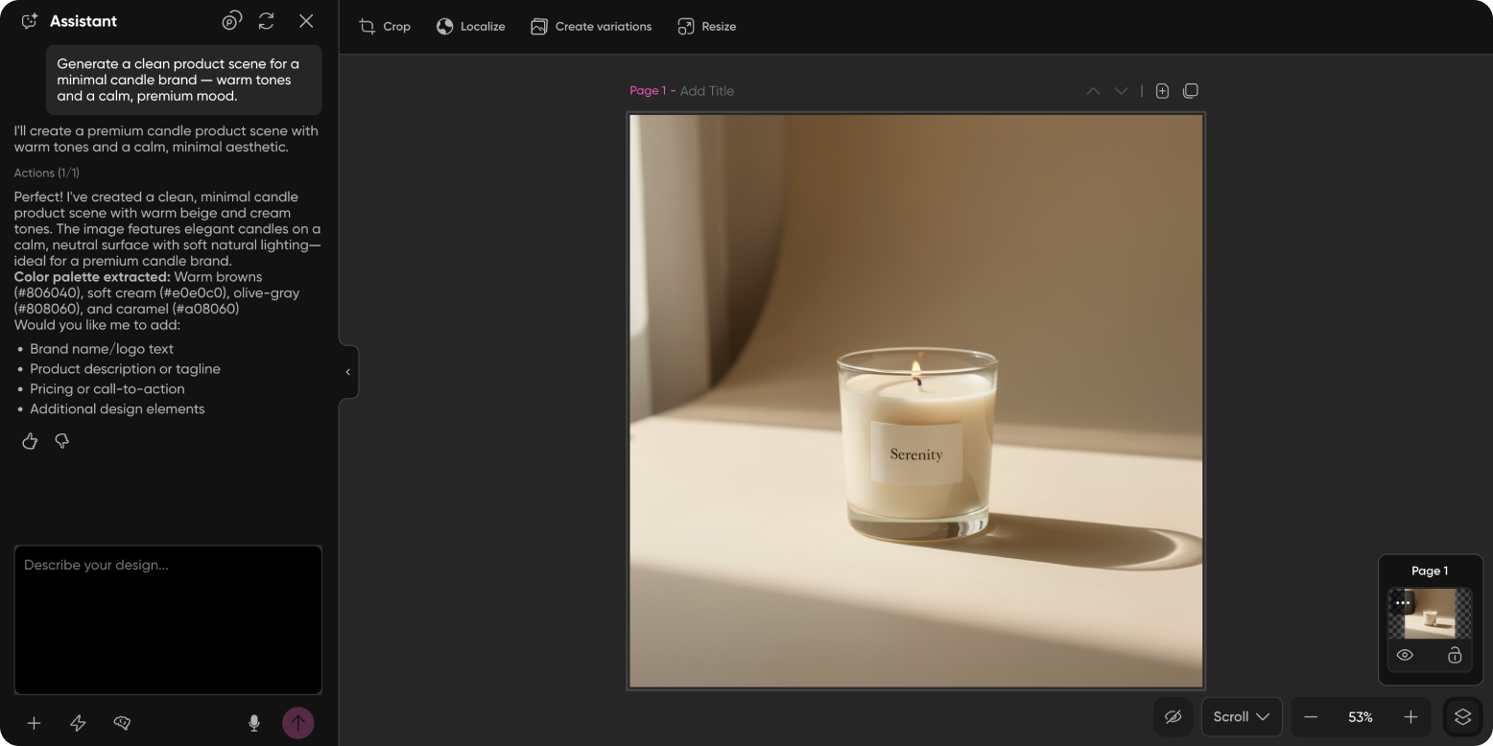Toggle the lock on Page 1
The height and width of the screenshot is (746, 1493).
[1455, 655]
